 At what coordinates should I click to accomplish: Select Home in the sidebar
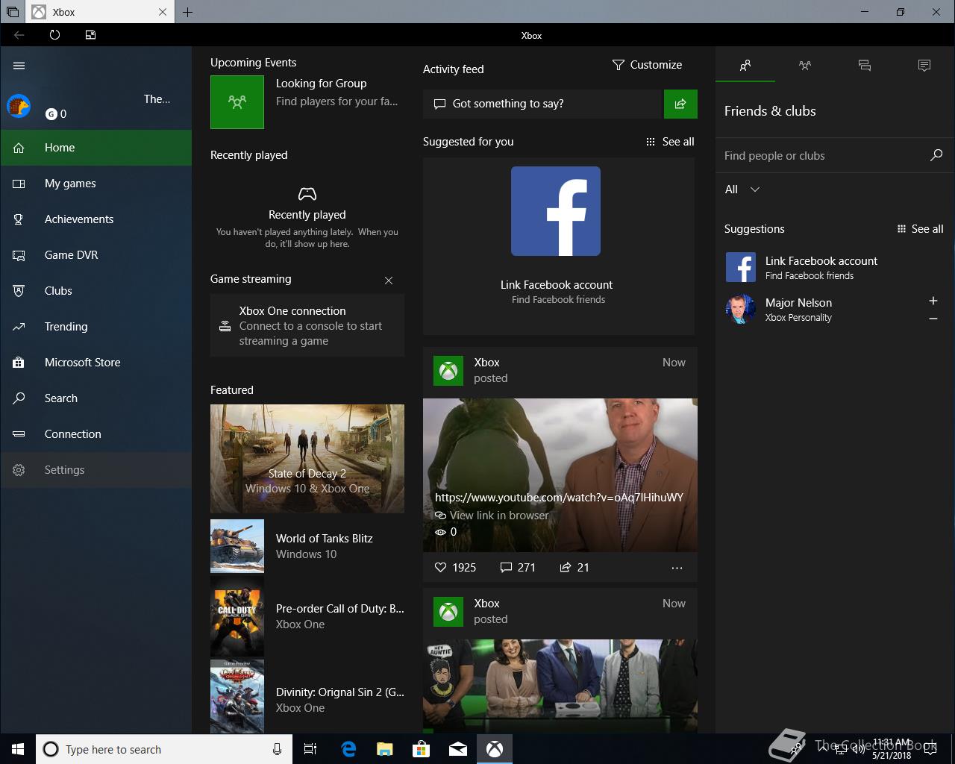pos(96,148)
